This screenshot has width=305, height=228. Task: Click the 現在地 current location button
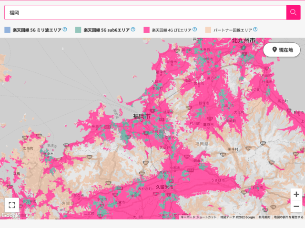[282, 50]
